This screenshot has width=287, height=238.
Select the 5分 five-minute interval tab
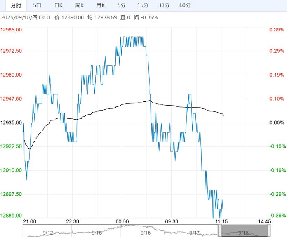tap(122, 5)
